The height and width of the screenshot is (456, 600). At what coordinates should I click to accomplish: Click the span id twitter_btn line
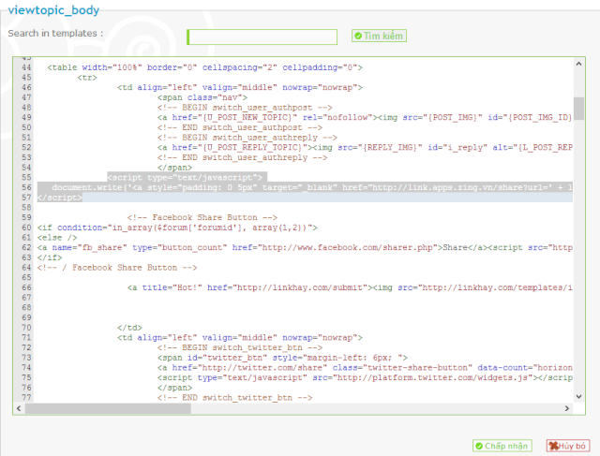click(x=282, y=358)
